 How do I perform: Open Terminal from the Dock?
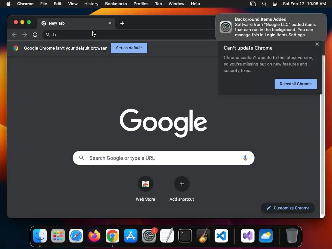pos(185,236)
